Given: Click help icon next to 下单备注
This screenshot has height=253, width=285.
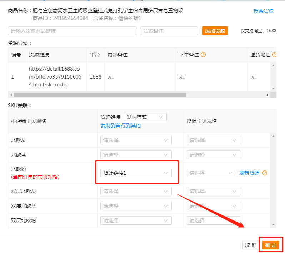Looking at the screenshot, I should (x=203, y=55).
